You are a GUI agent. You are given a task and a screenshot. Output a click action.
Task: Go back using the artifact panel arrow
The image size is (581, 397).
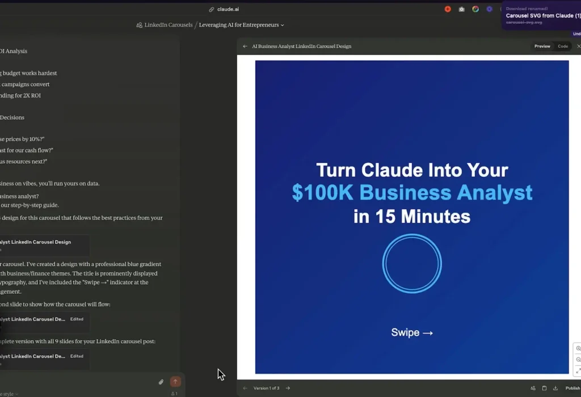[x=245, y=47]
